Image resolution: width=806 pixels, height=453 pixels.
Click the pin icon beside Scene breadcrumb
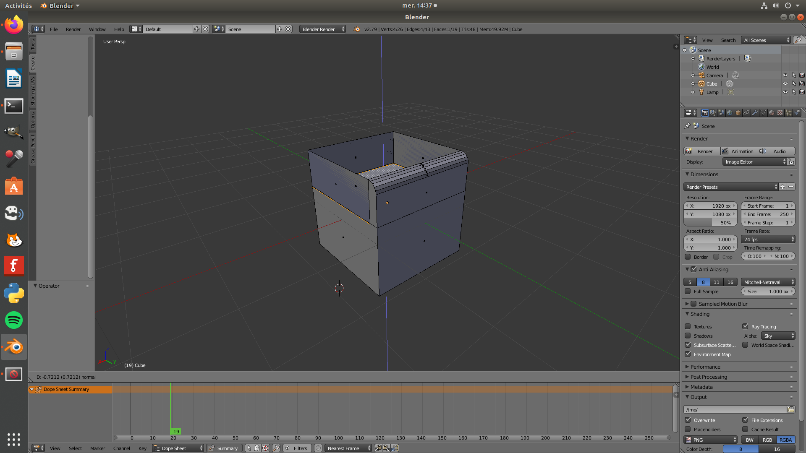coord(688,126)
